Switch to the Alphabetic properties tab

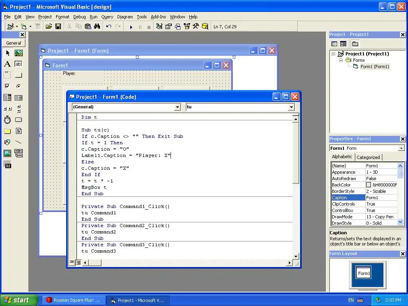pos(342,157)
